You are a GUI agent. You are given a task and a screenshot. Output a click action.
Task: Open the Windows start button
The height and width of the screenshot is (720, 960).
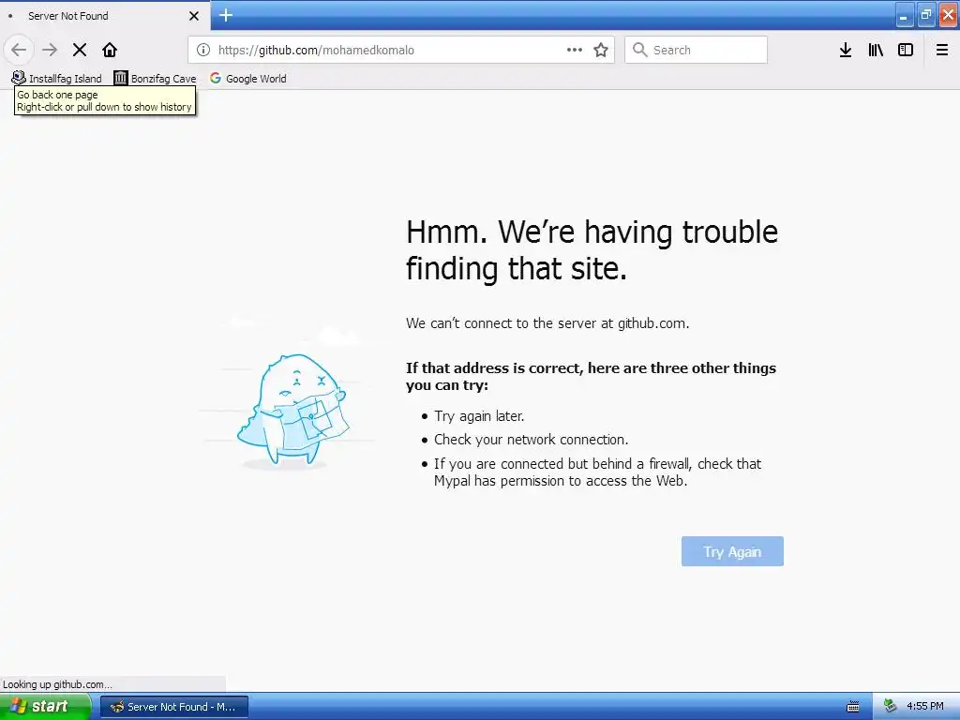pos(45,707)
